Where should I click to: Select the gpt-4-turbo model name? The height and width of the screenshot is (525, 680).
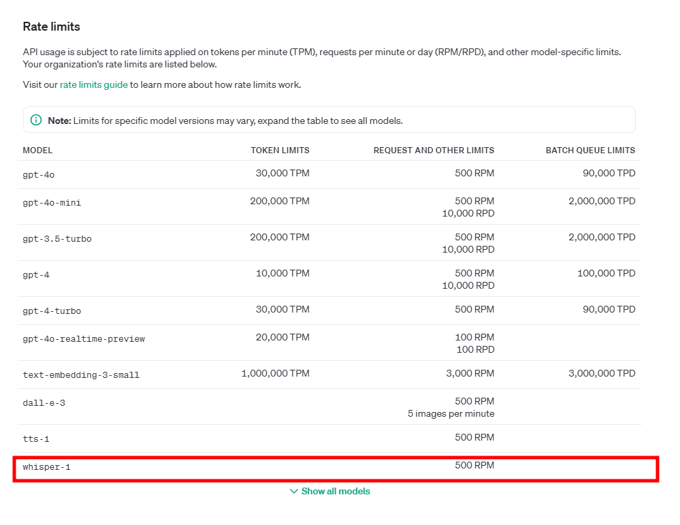tap(52, 311)
